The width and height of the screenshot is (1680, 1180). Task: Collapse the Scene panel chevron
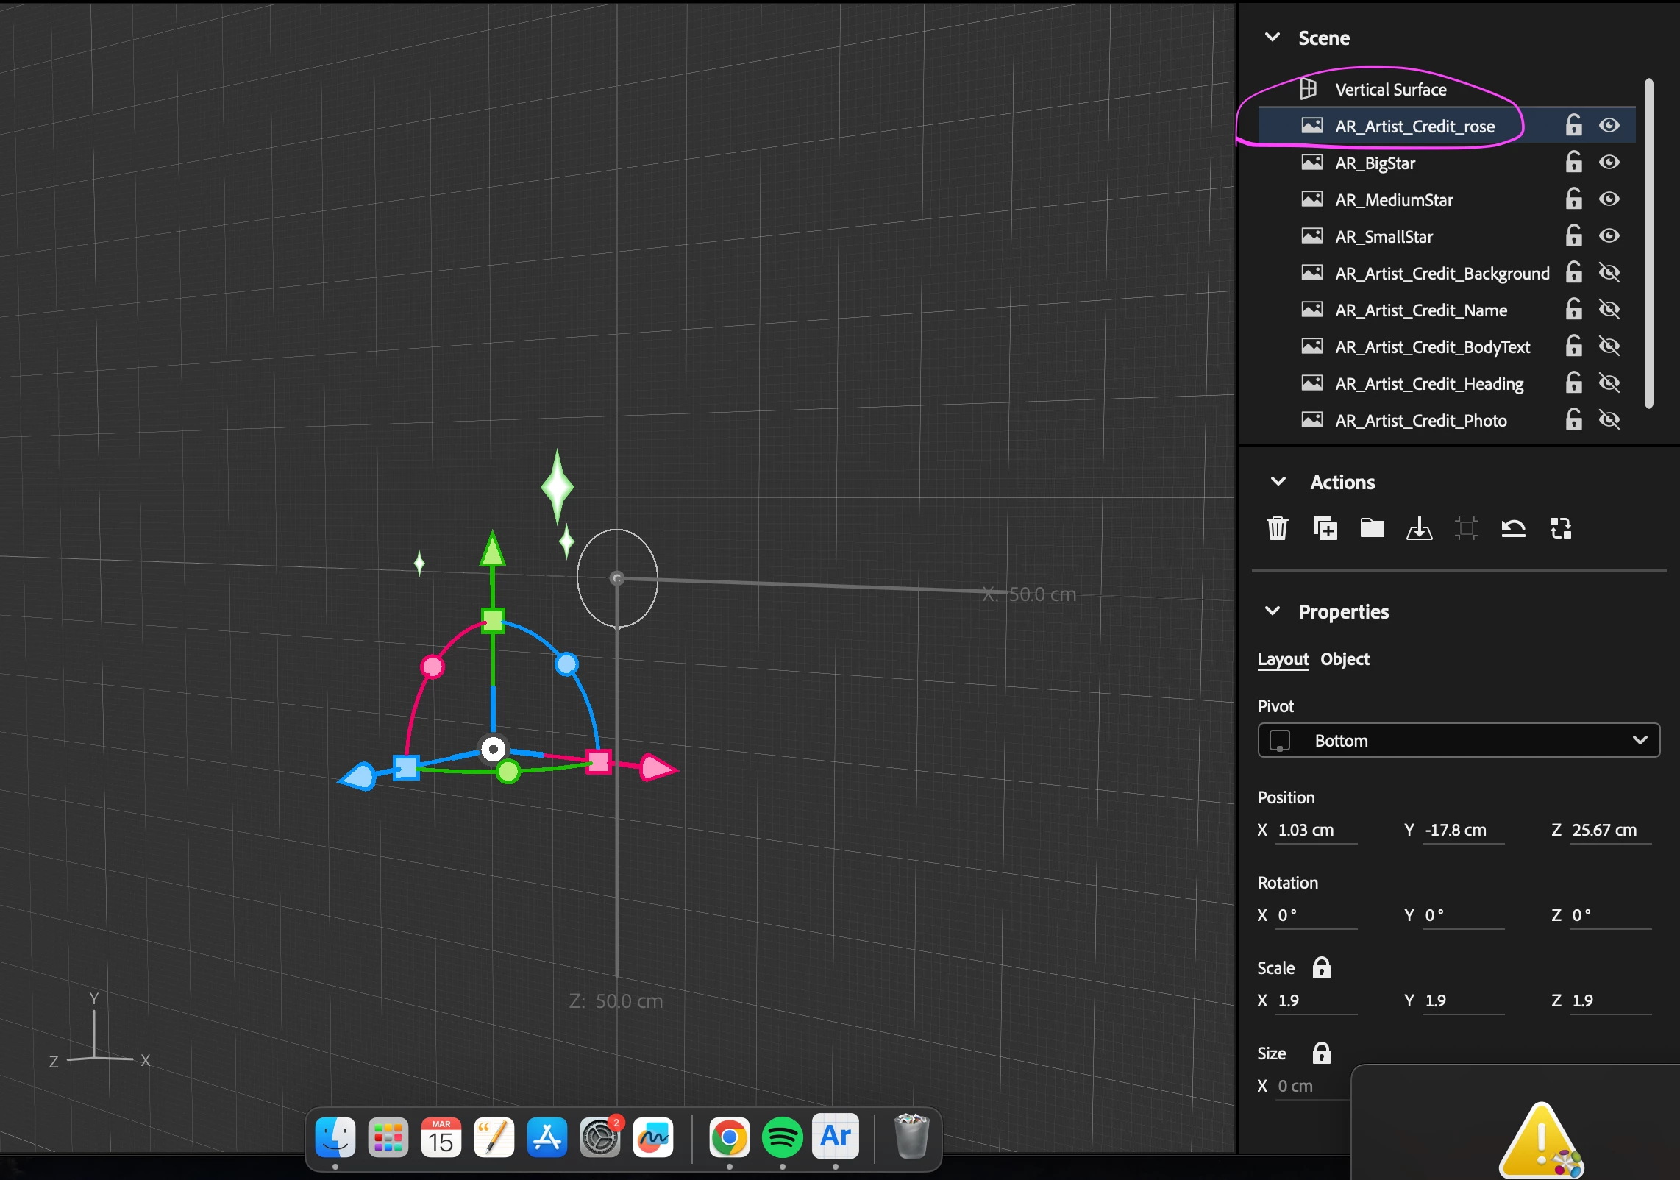click(1273, 38)
